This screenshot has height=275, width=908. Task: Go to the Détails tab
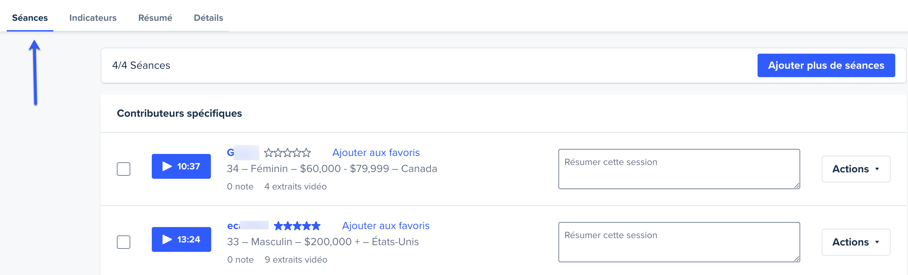[x=208, y=17]
